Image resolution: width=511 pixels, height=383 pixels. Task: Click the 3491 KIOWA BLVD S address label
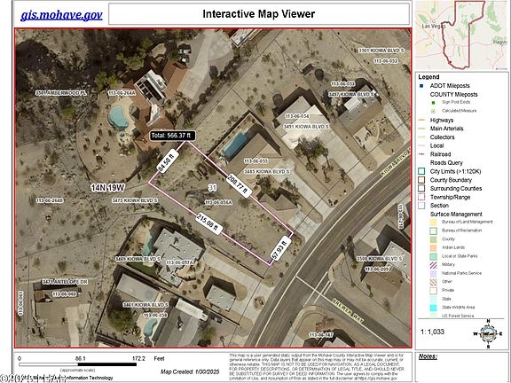(x=306, y=127)
